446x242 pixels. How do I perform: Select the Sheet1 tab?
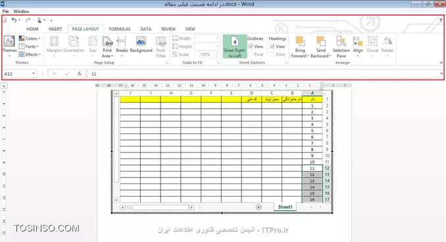[285, 207]
